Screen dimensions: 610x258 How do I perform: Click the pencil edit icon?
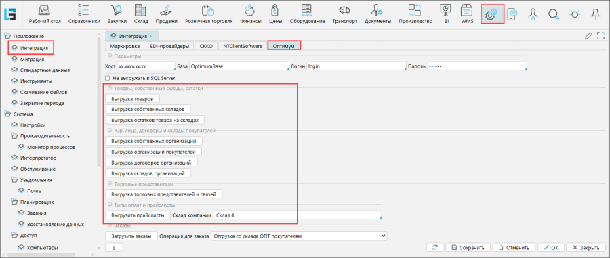point(588,36)
